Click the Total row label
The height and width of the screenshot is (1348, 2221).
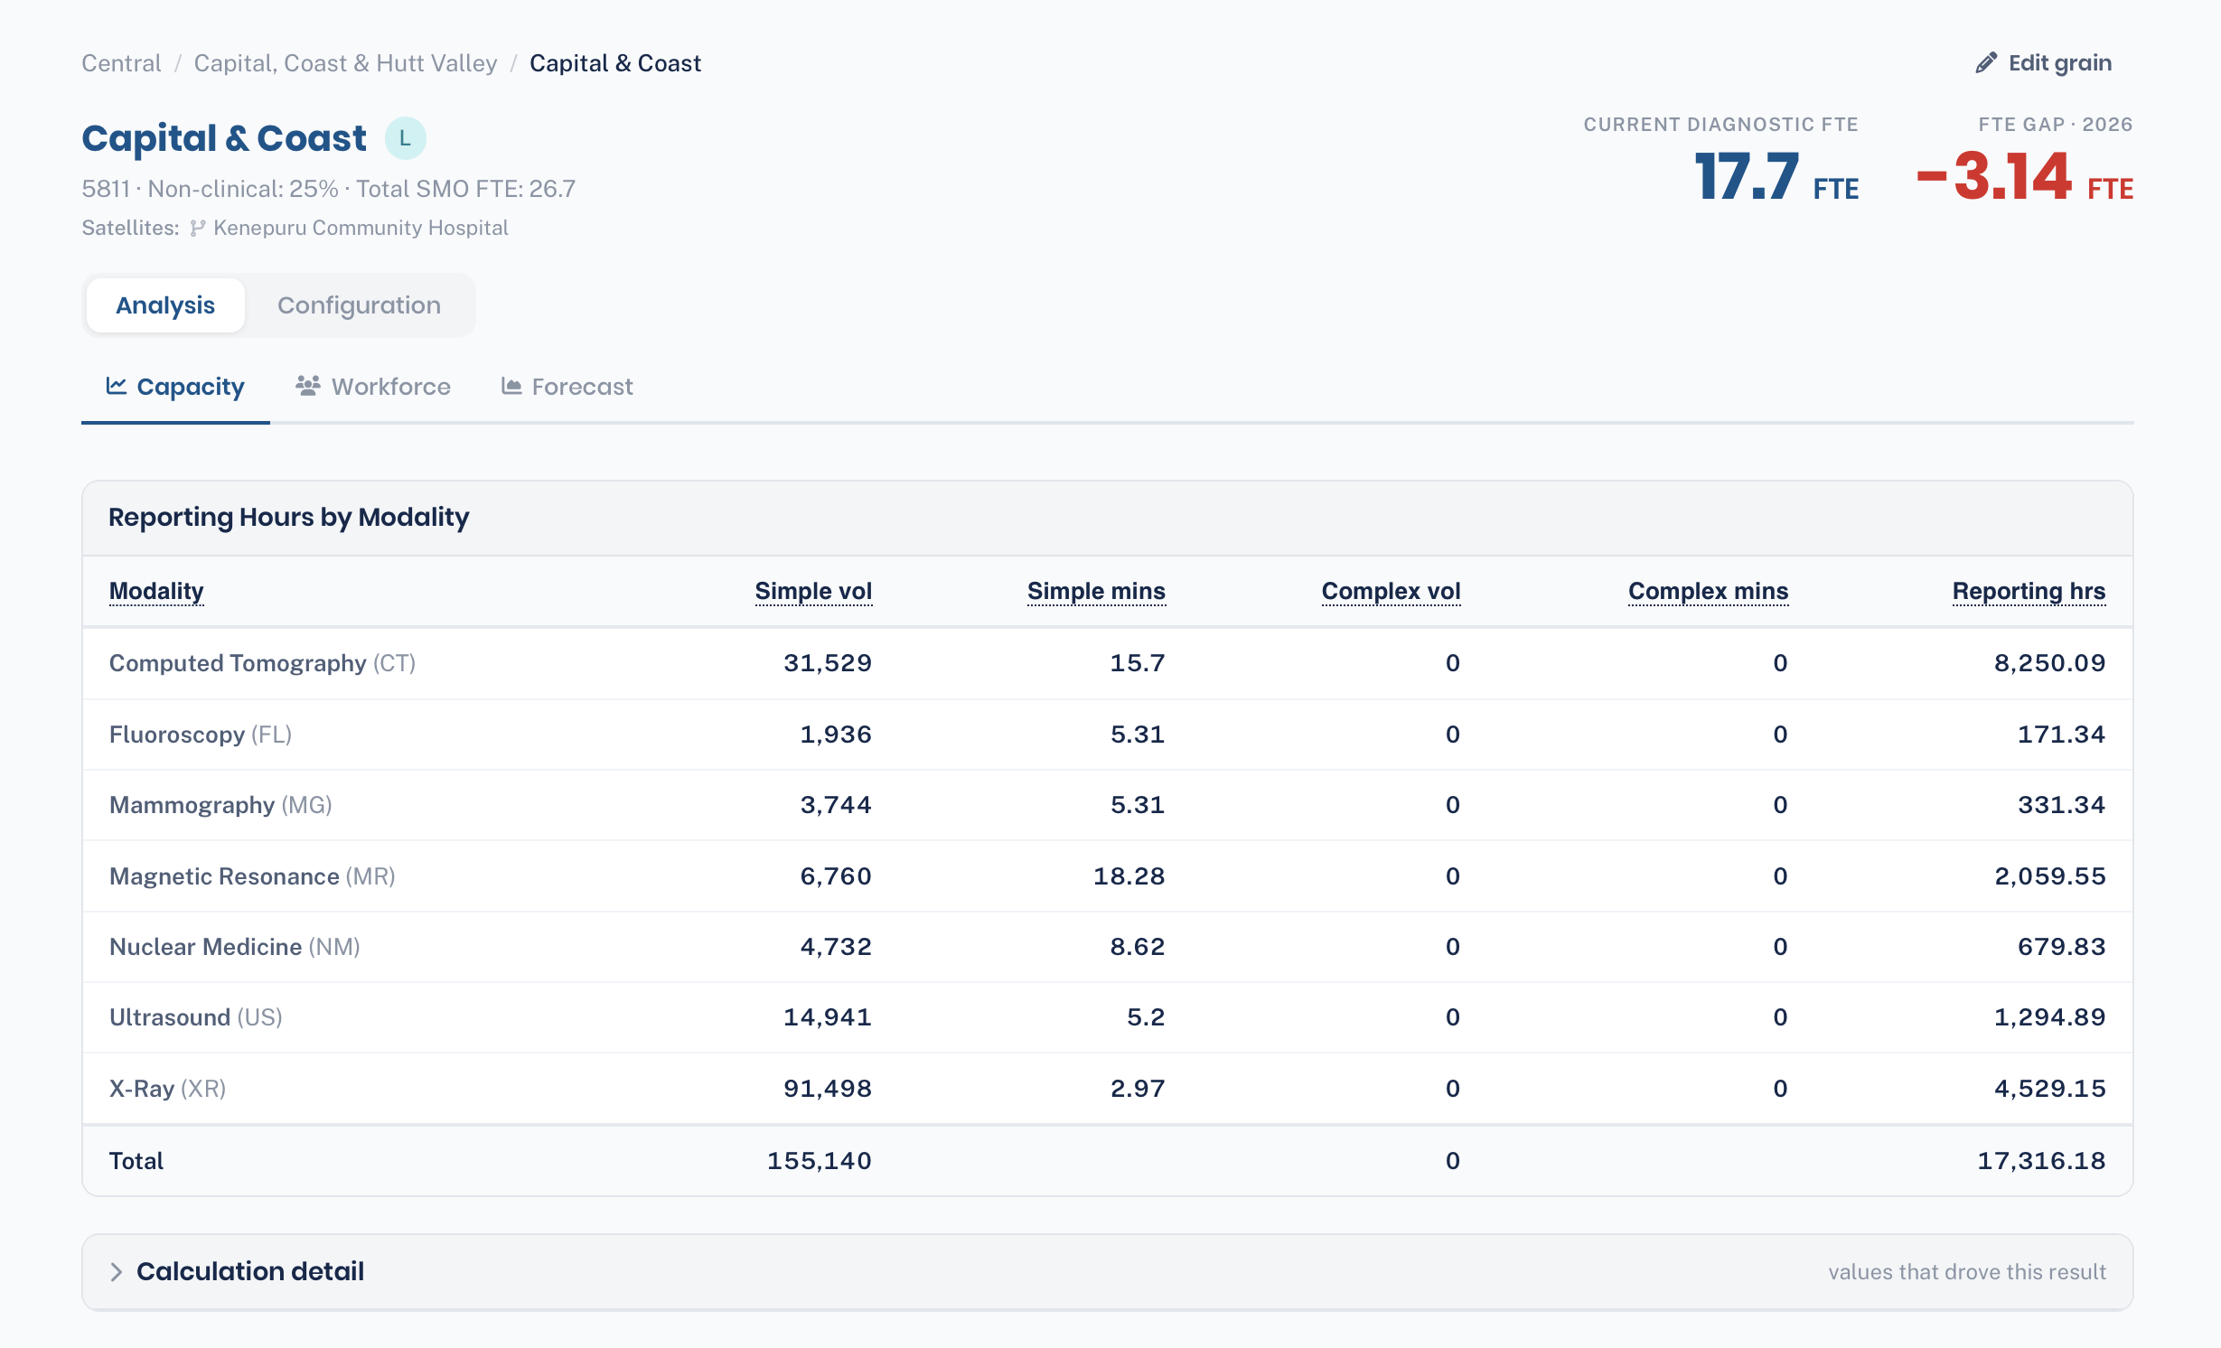136,1161
